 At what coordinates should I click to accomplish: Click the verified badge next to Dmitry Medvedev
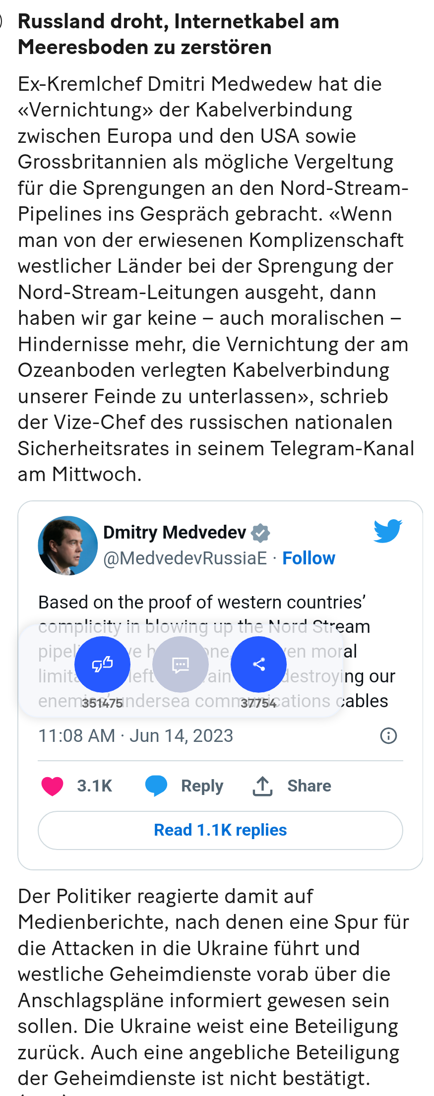click(260, 533)
